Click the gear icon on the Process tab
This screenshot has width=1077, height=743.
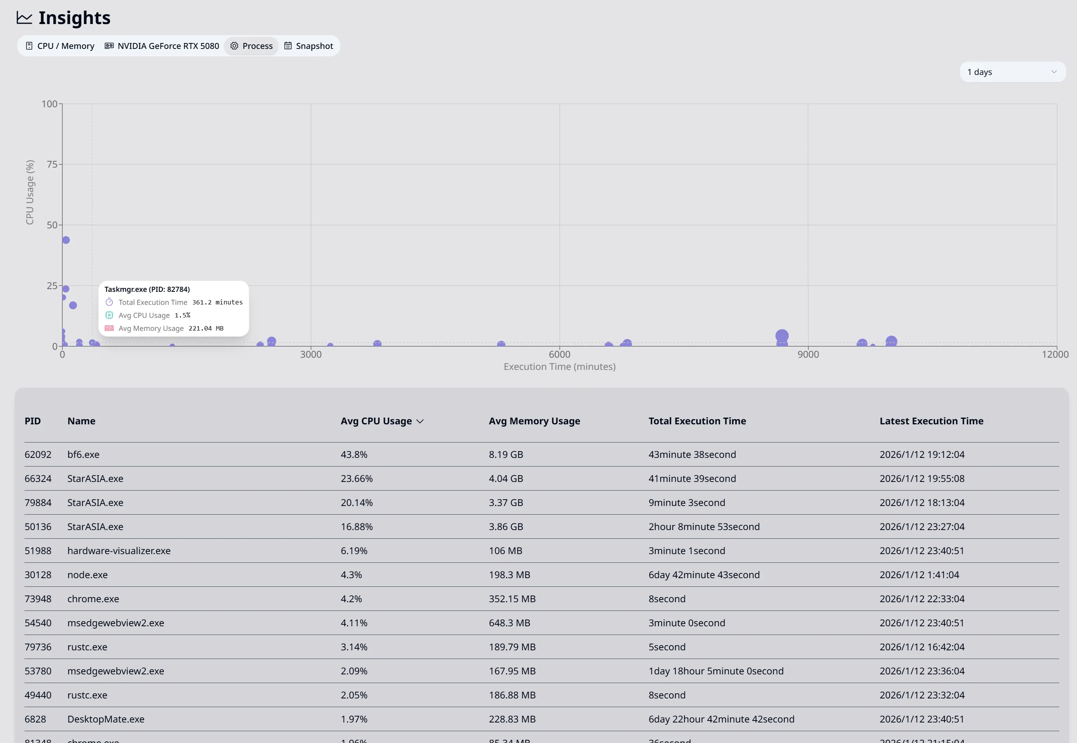pos(235,46)
